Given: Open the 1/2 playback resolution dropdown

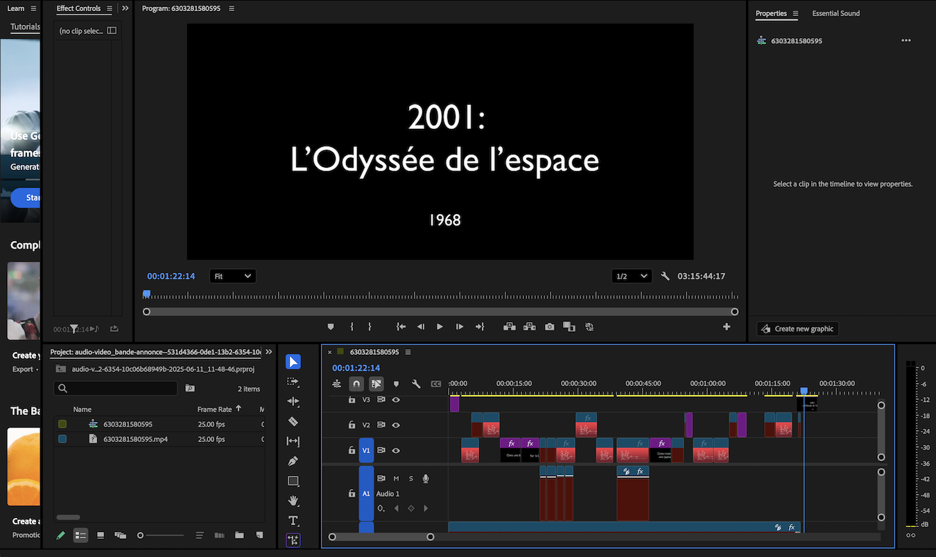Looking at the screenshot, I should pos(631,276).
